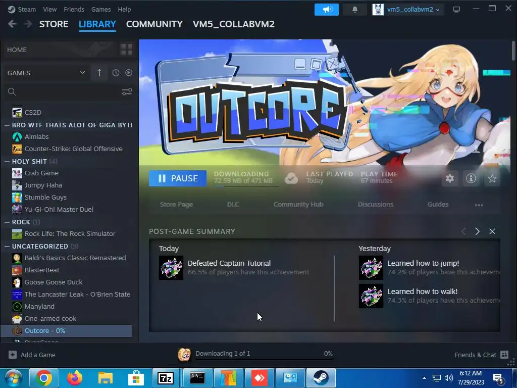Screen dimensions: 517x388
Task: Click the Outcore download progress bar
Action: [246, 186]
